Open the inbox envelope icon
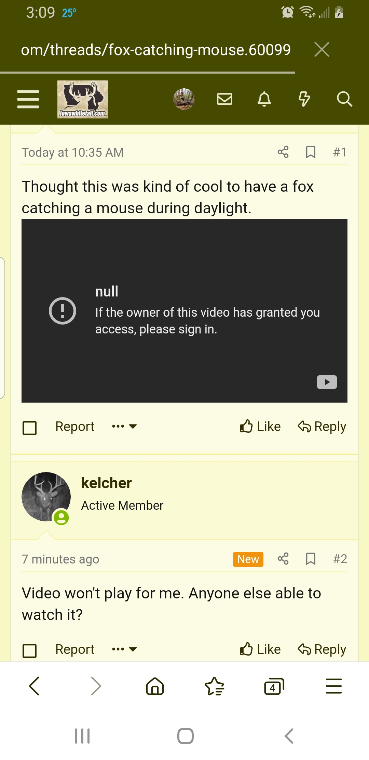The height and width of the screenshot is (760, 369). coord(224,99)
